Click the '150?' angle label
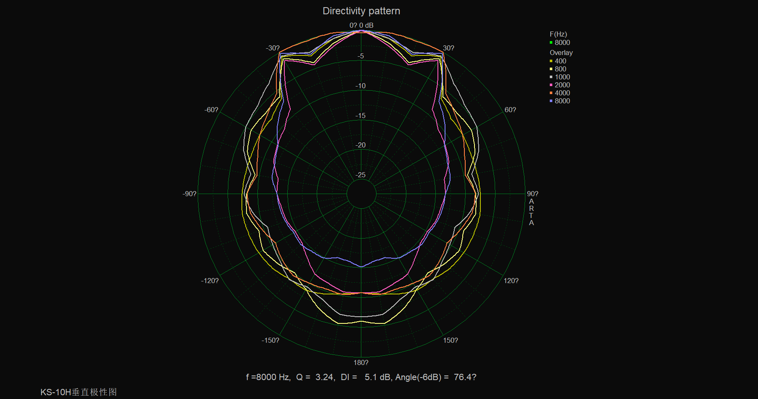The image size is (758, 399). click(x=451, y=340)
